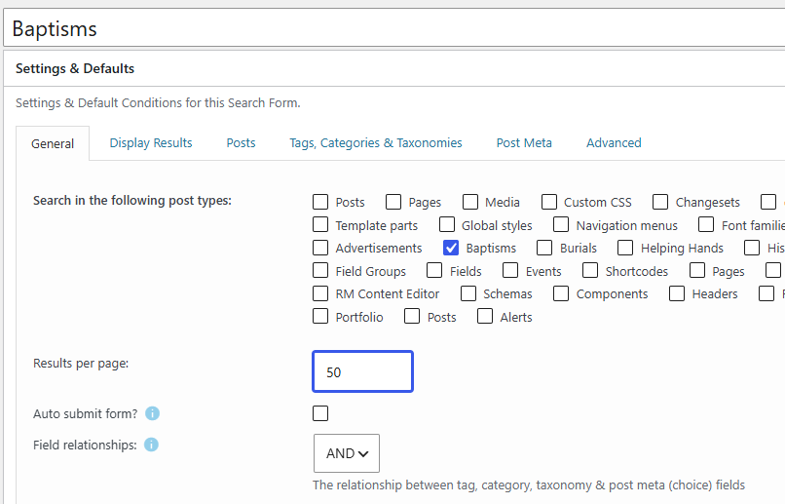785x504 pixels.
Task: Check the Navigation menus checkbox
Action: [x=561, y=224]
